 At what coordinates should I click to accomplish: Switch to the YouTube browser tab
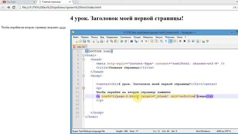[x=18, y=2]
